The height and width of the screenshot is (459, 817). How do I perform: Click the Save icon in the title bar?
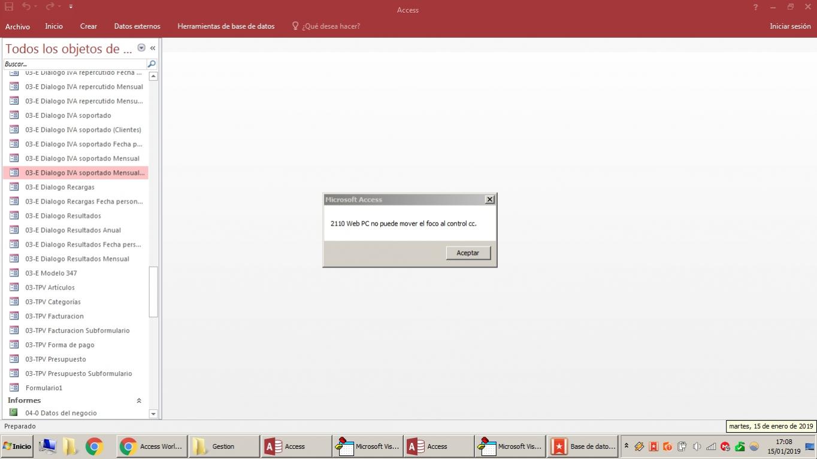(9, 7)
